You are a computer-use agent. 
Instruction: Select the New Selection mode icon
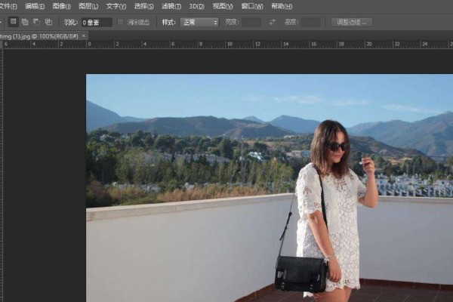point(14,22)
